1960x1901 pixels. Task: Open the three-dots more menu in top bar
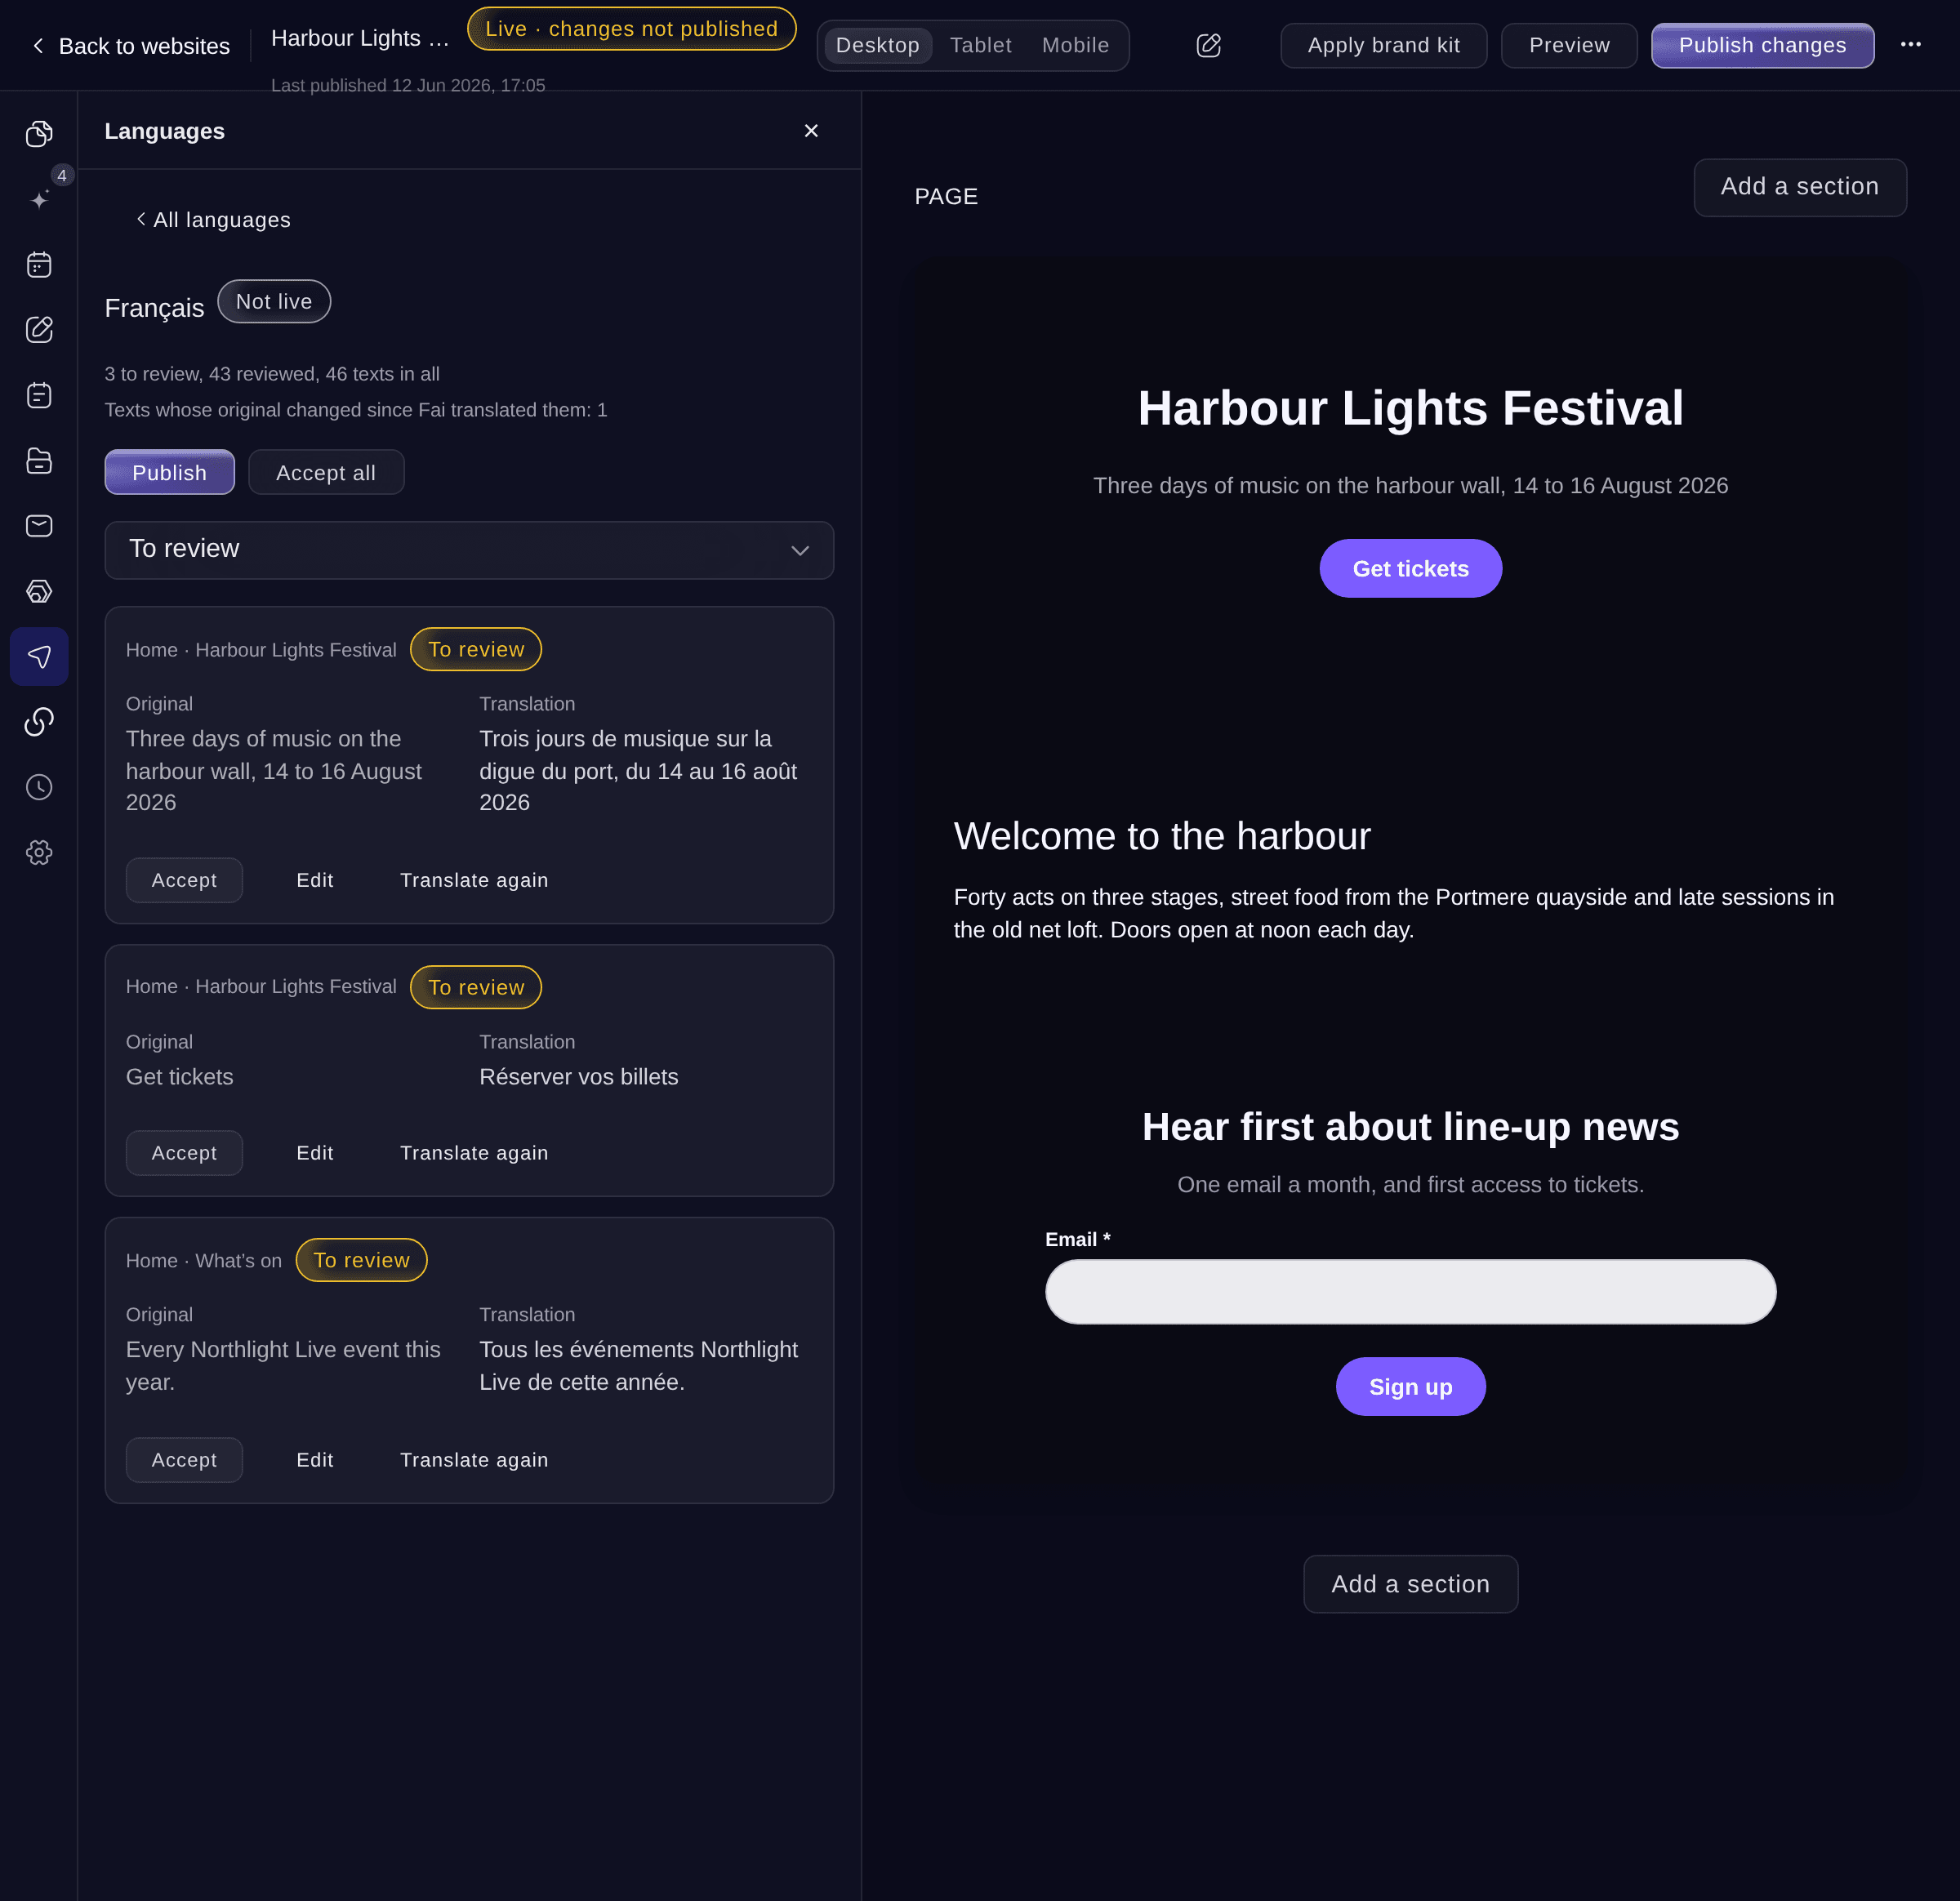coord(1910,44)
